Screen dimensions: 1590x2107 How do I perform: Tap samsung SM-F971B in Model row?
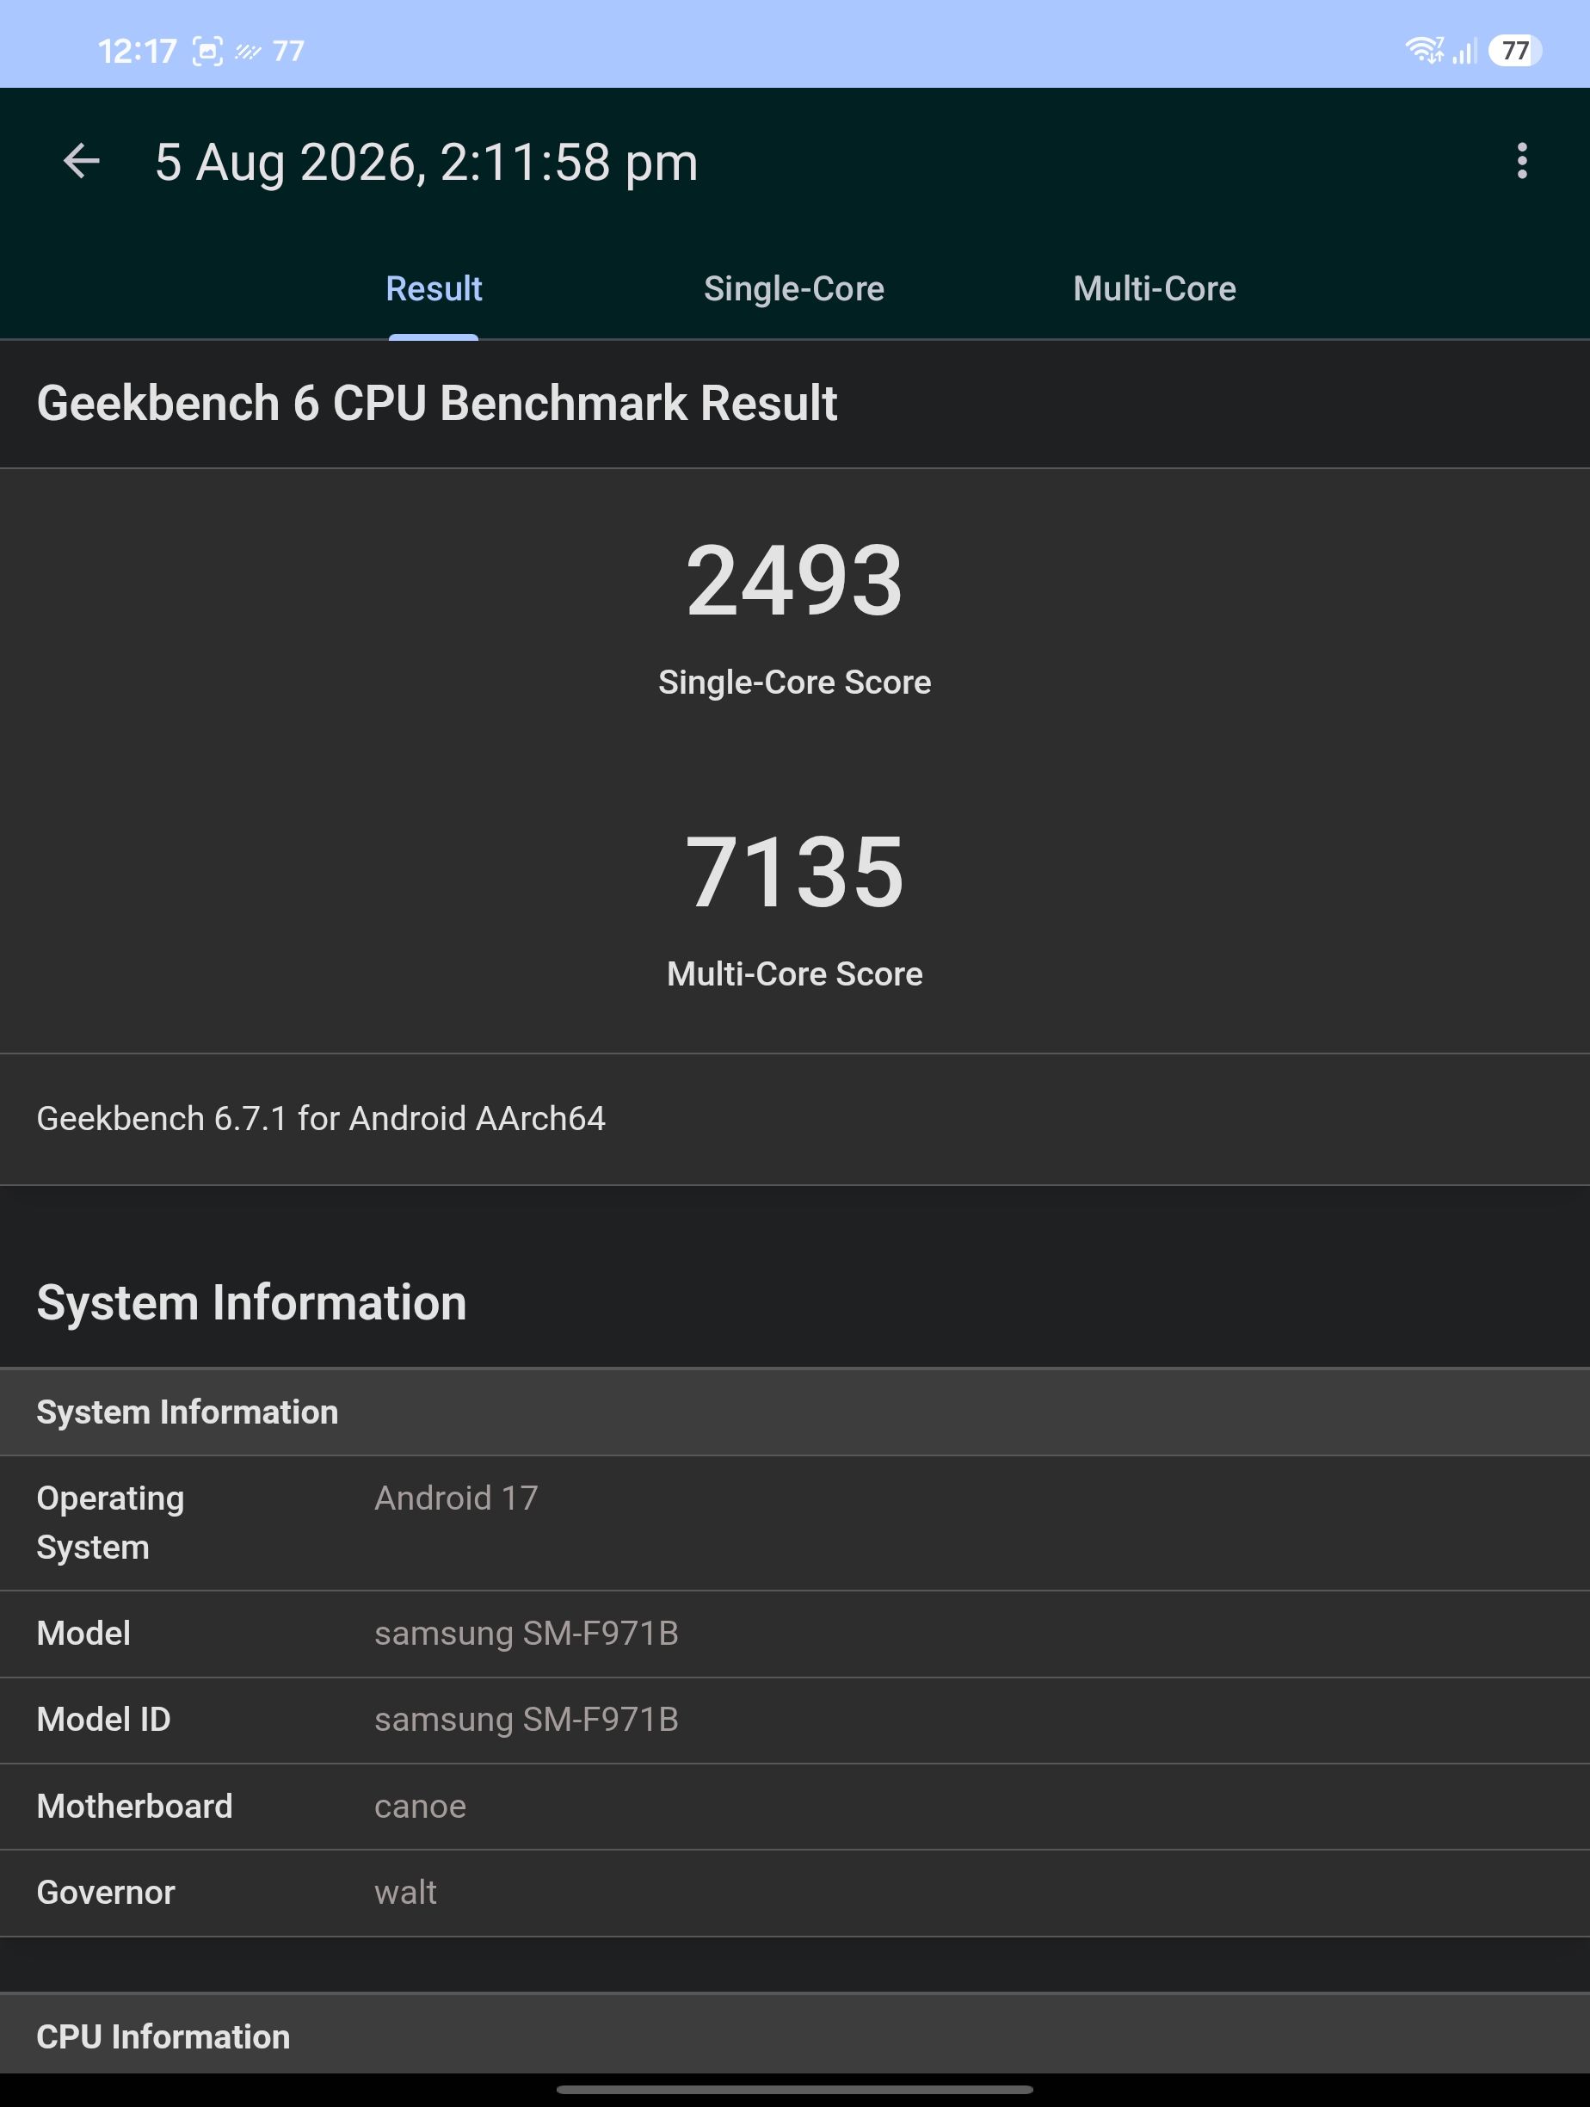coord(527,1634)
